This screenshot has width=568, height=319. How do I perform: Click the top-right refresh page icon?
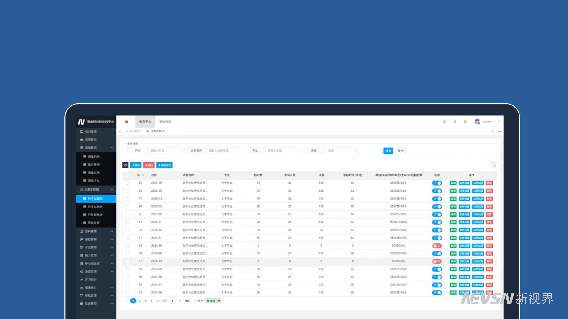click(444, 121)
